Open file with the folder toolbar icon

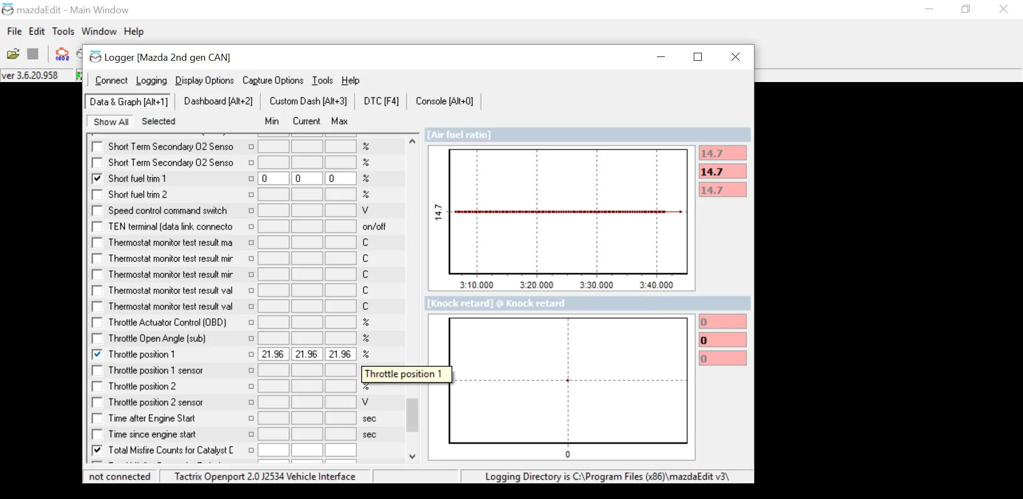(x=13, y=54)
